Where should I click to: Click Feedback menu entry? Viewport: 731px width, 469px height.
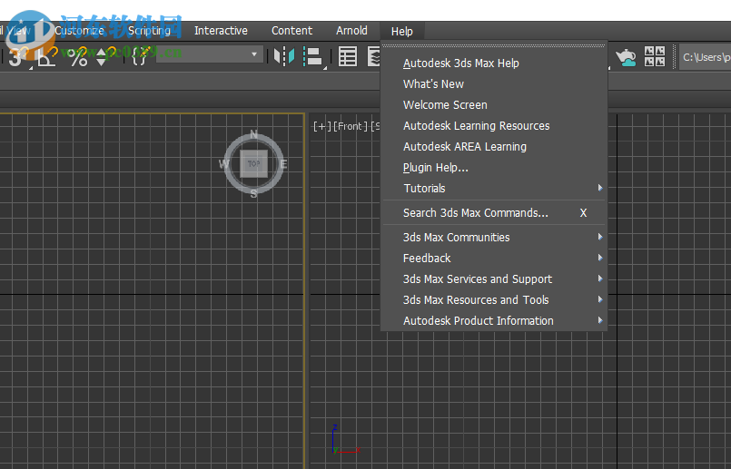click(x=494, y=259)
